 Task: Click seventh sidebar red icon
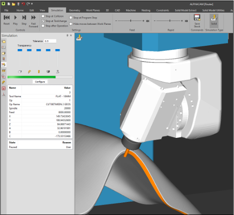click(4, 77)
